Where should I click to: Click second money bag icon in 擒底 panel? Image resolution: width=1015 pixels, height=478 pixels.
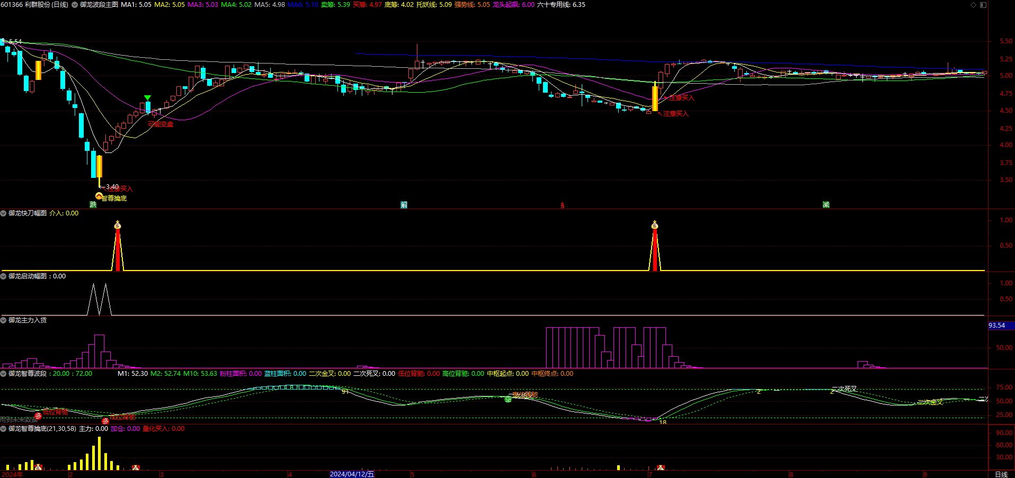136,467
